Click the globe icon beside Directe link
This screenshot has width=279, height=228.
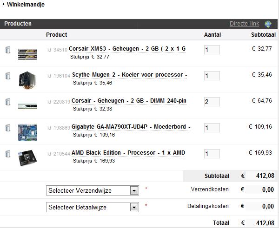point(268,24)
